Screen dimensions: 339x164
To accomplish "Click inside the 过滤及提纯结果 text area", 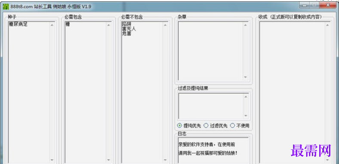I will 210,106.
